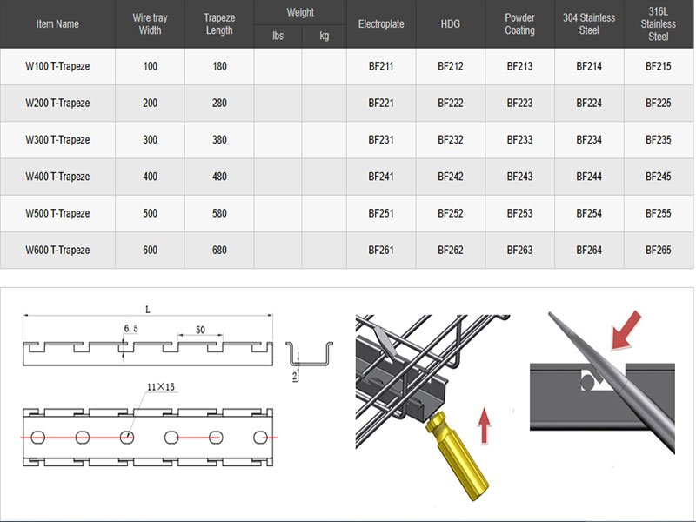Click part number BF222
Image resolution: width=696 pixels, height=522 pixels.
451,104
